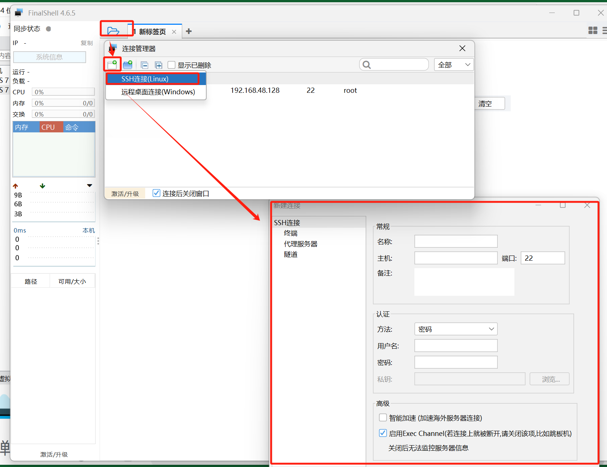Click 激活/升级 in the connection manager
This screenshot has width=607, height=467.
[x=125, y=194]
